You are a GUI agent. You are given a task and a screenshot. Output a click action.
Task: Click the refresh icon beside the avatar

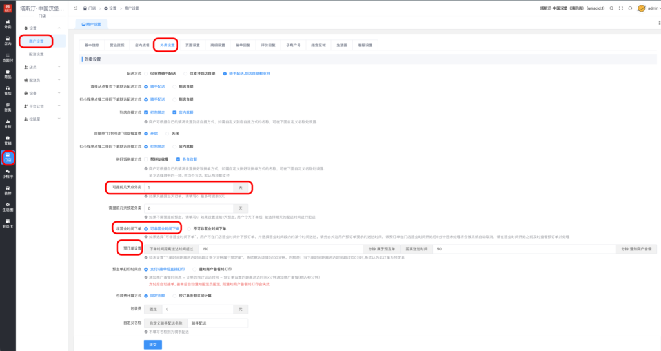pos(629,8)
